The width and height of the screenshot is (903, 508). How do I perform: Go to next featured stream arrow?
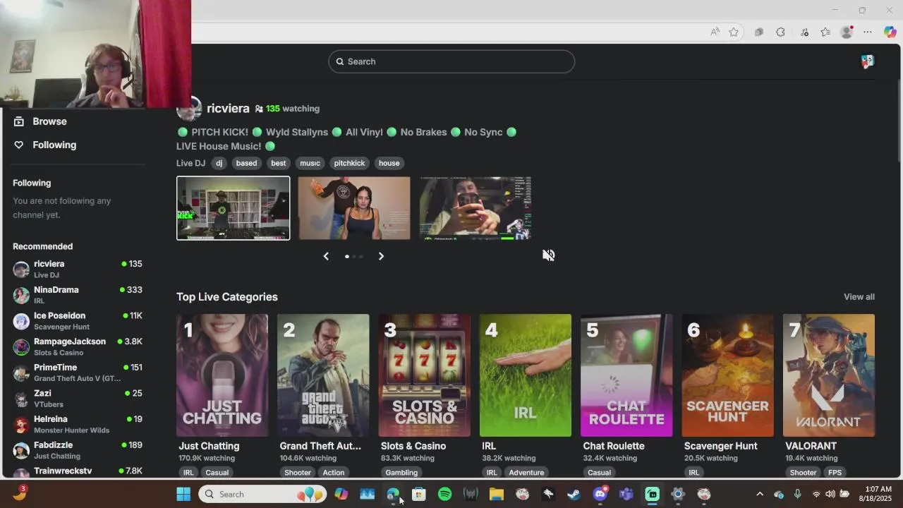tap(381, 256)
